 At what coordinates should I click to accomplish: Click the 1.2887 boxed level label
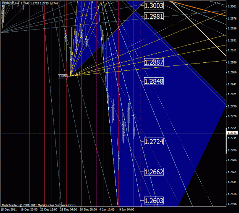coord(154,62)
